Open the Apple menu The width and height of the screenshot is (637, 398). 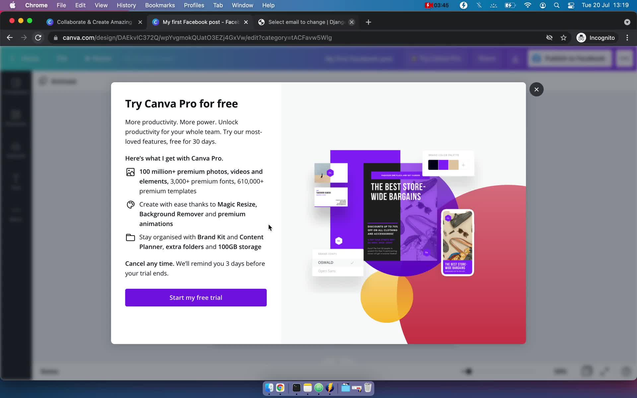click(x=12, y=5)
